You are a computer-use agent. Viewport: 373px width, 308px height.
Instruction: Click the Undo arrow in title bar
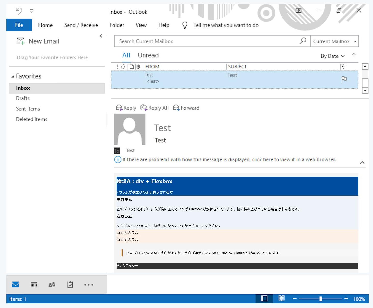click(19, 11)
